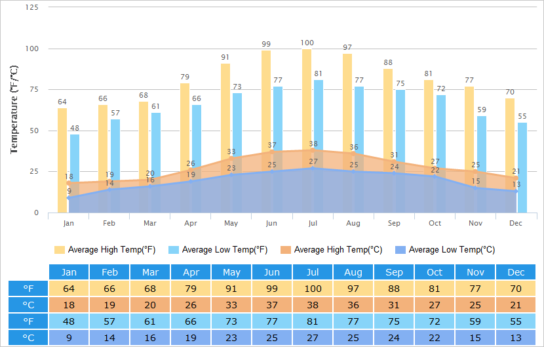Click table cell 48 under Jan
This screenshot has width=544, height=347.
pyautogui.click(x=69, y=321)
